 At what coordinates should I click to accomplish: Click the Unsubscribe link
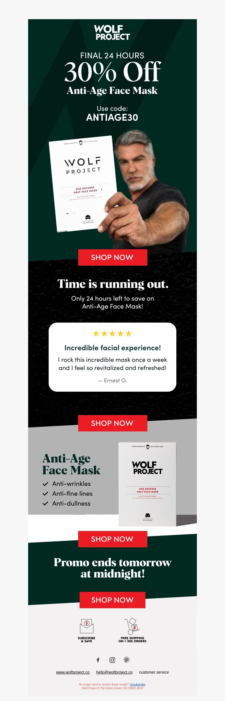[138, 684]
